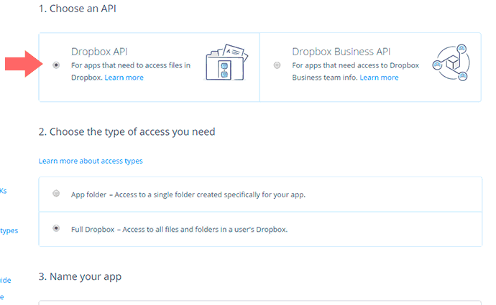Click the Dropbox Business API heading text
The width and height of the screenshot is (496, 305).
(341, 52)
